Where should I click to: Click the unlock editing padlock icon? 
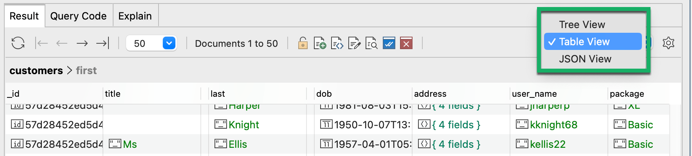pos(303,43)
